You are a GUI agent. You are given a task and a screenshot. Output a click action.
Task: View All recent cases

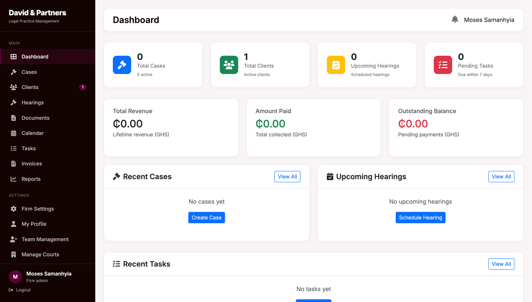click(x=288, y=177)
